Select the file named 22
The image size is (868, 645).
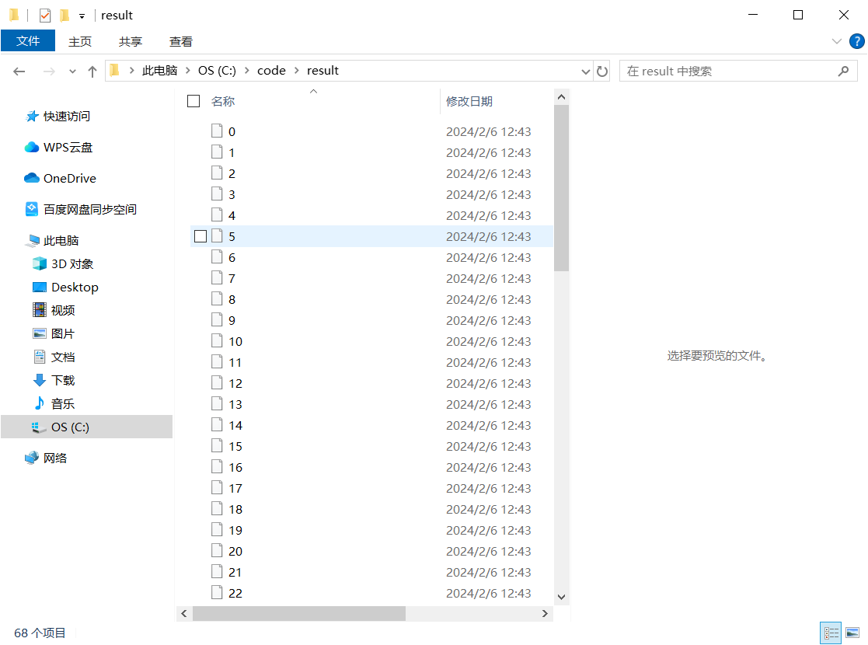[235, 594]
